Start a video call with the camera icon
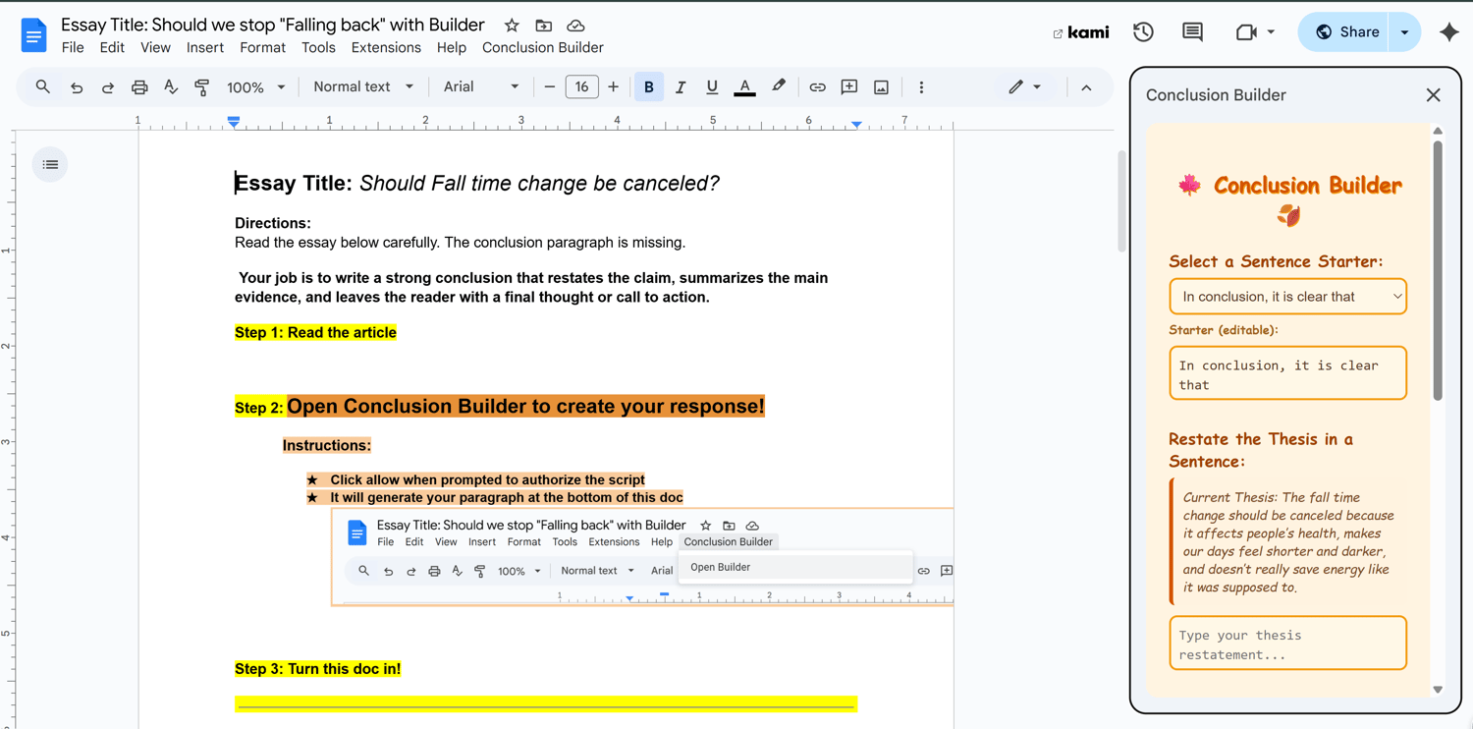Screen dimensions: 1473x729 pos(1246,32)
